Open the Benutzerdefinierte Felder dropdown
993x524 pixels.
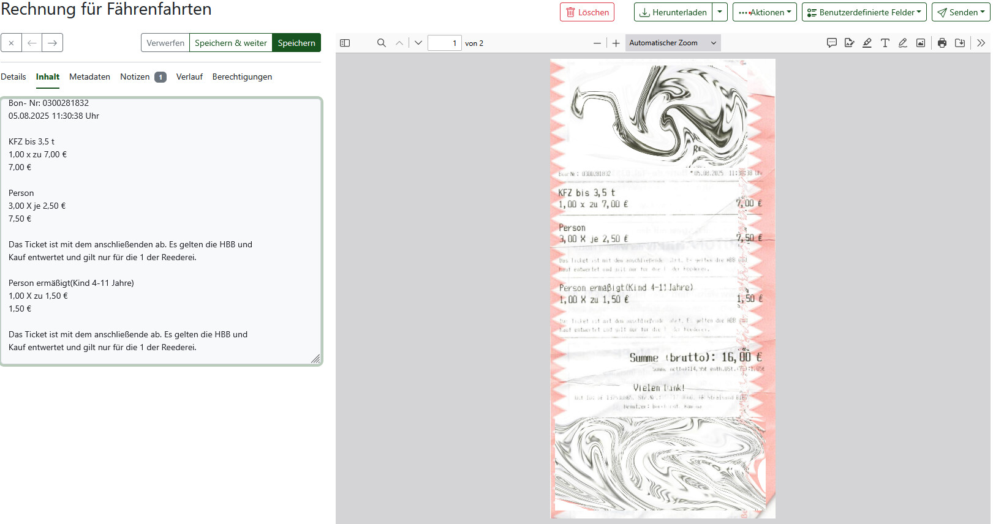(x=864, y=12)
